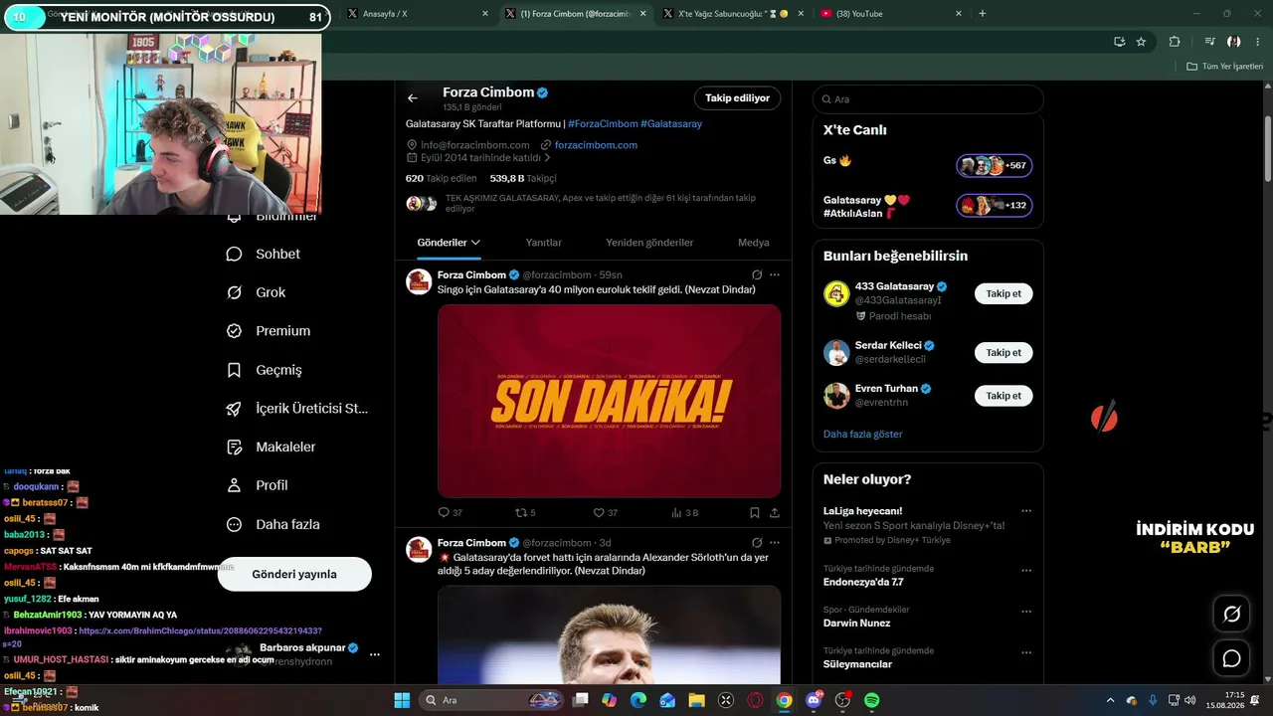The width and height of the screenshot is (1273, 716).
Task: Switch to the Yağız Sabuncuoğlu browser tab
Action: [732, 14]
